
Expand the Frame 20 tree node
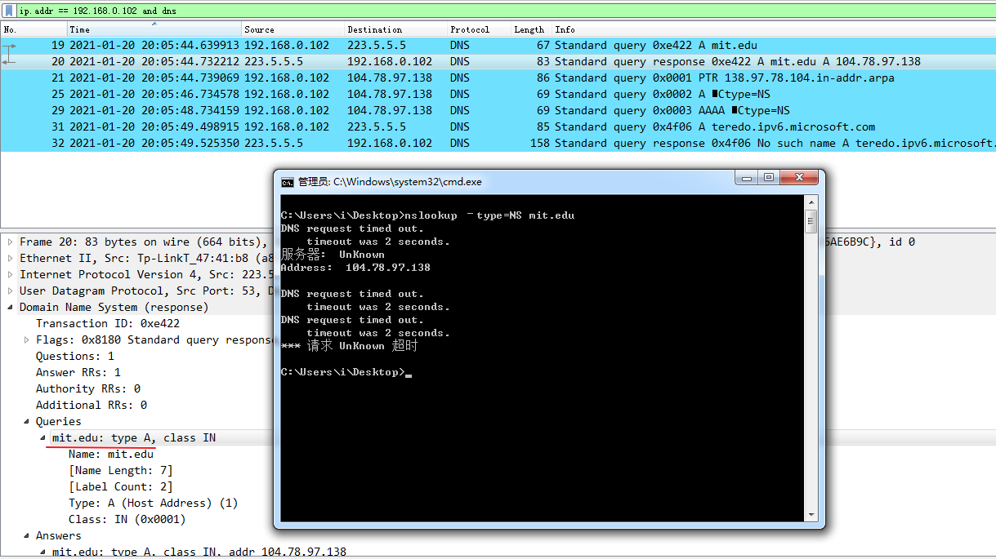[10, 242]
